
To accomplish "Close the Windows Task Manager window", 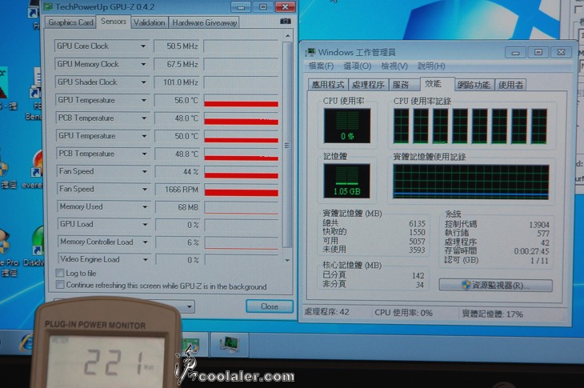I will pos(562,52).
